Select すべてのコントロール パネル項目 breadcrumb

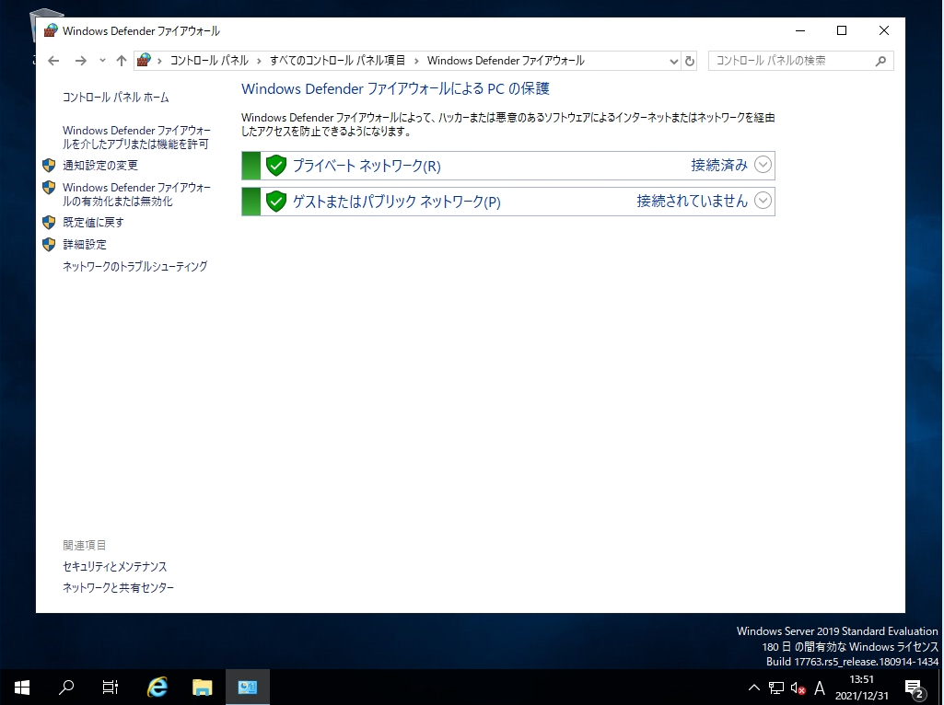337,61
